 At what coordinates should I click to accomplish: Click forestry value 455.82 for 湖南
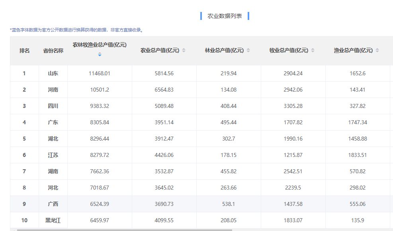point(229,171)
